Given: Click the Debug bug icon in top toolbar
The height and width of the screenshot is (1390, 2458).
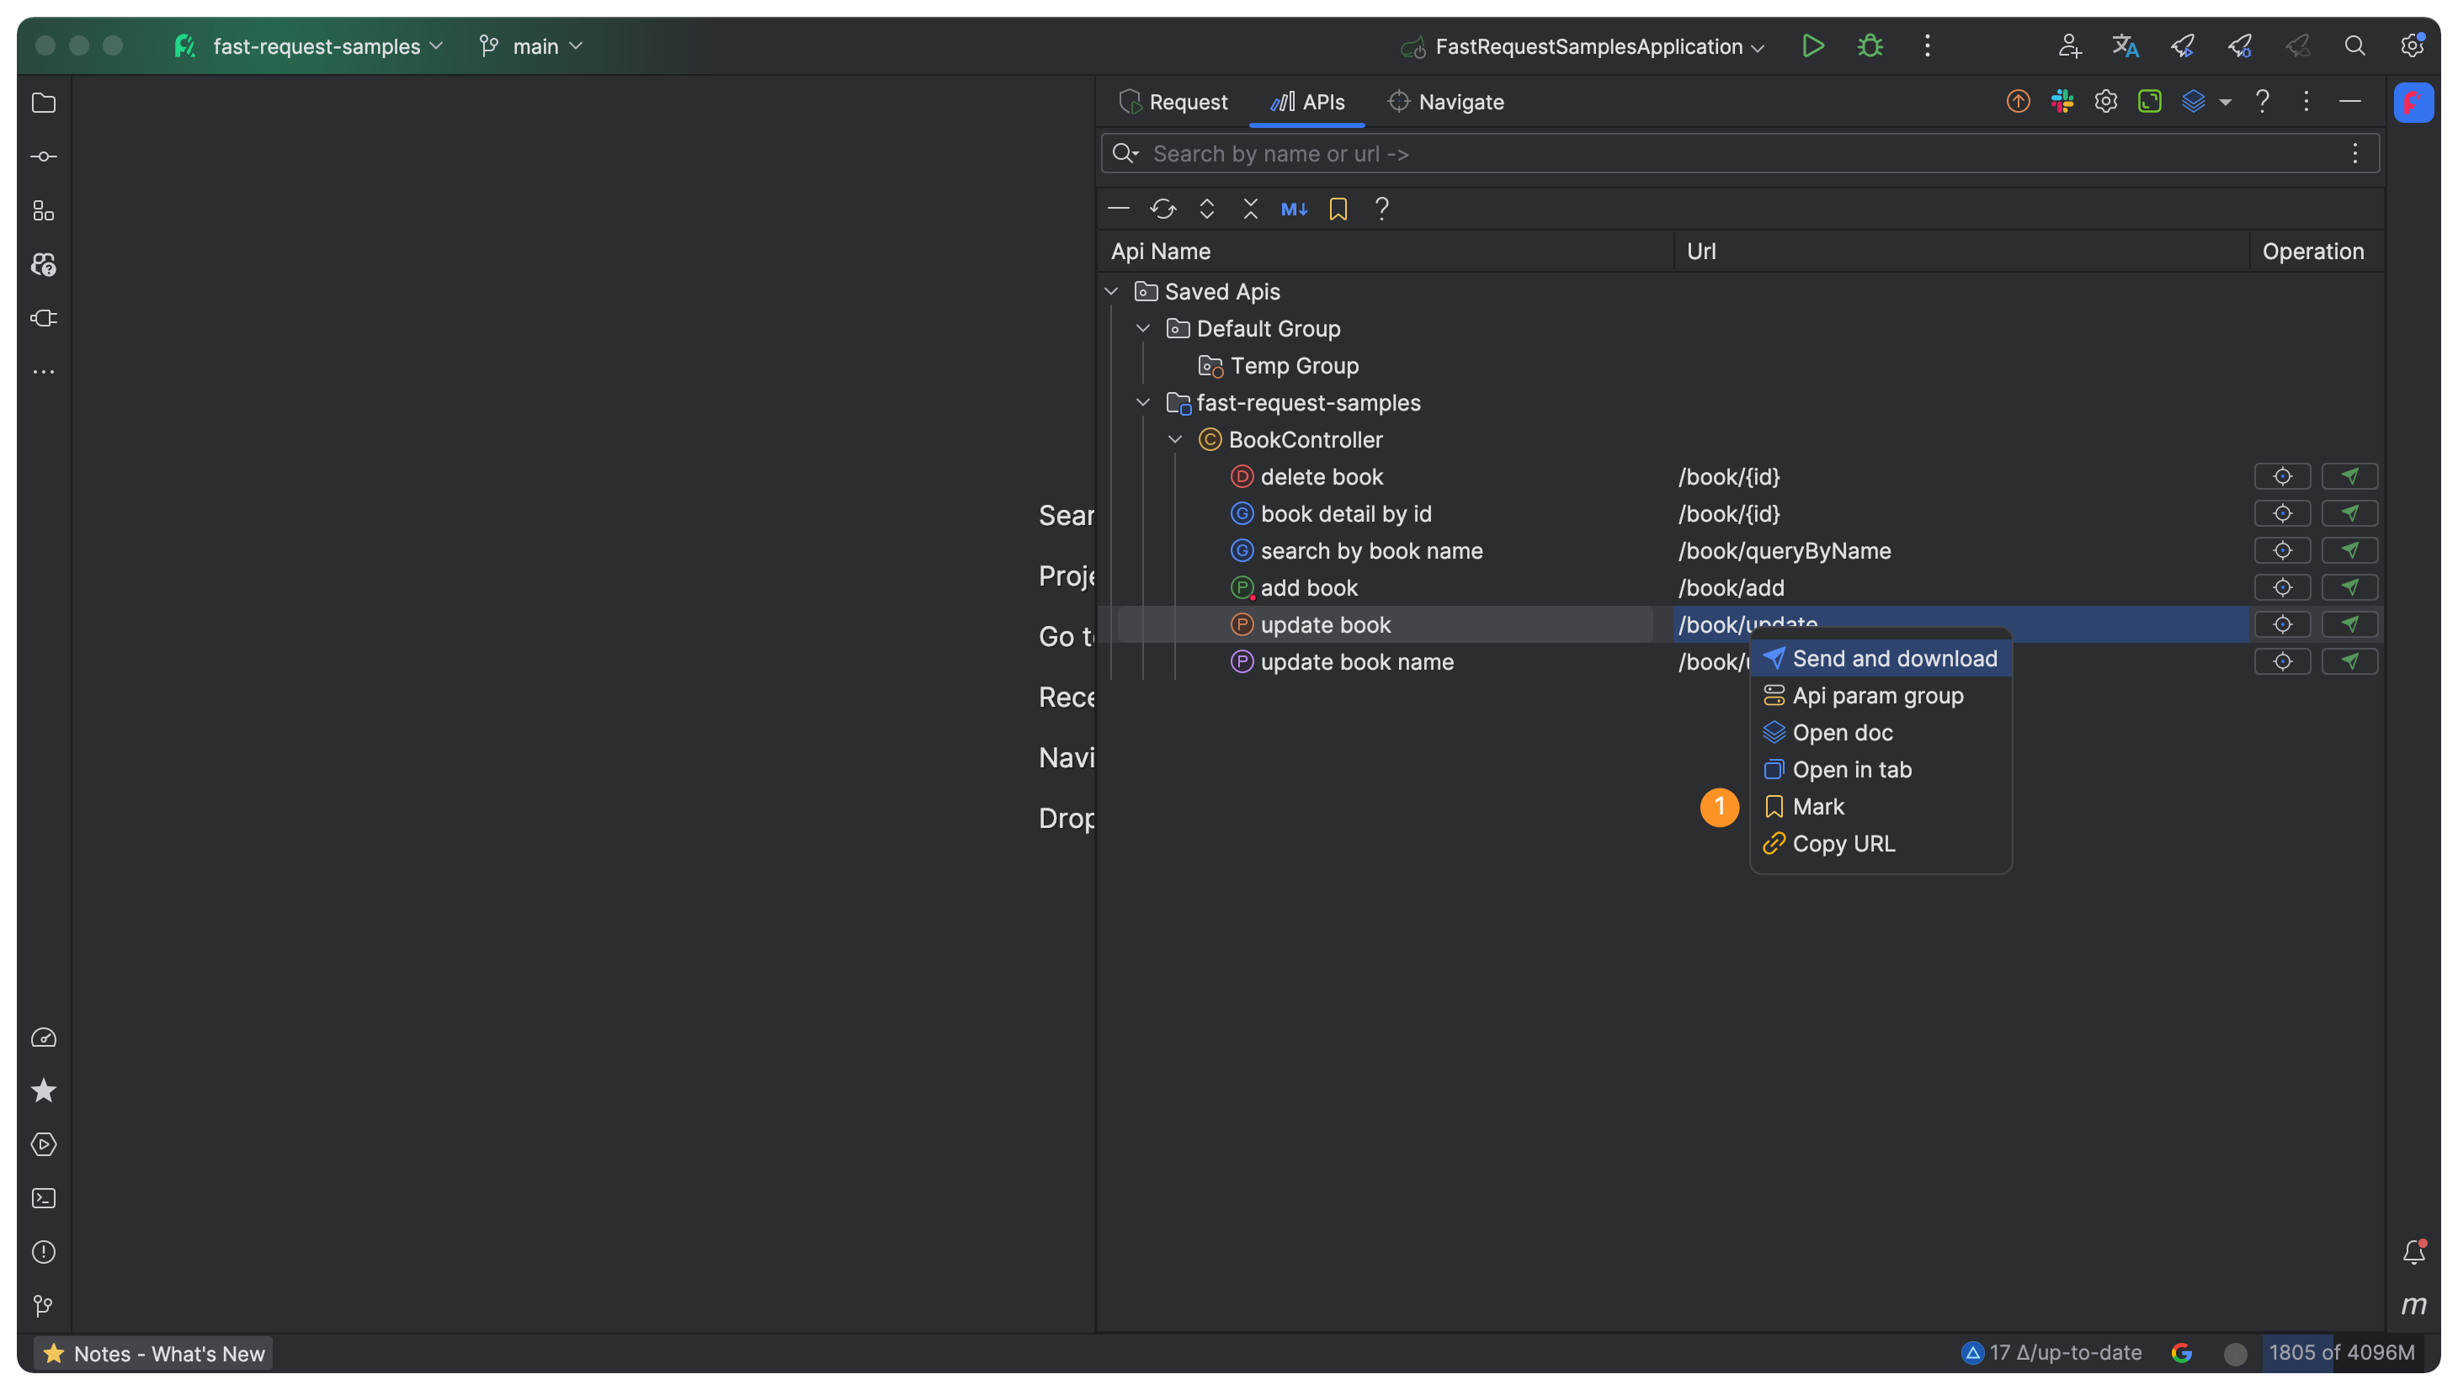Looking at the screenshot, I should pos(1870,45).
